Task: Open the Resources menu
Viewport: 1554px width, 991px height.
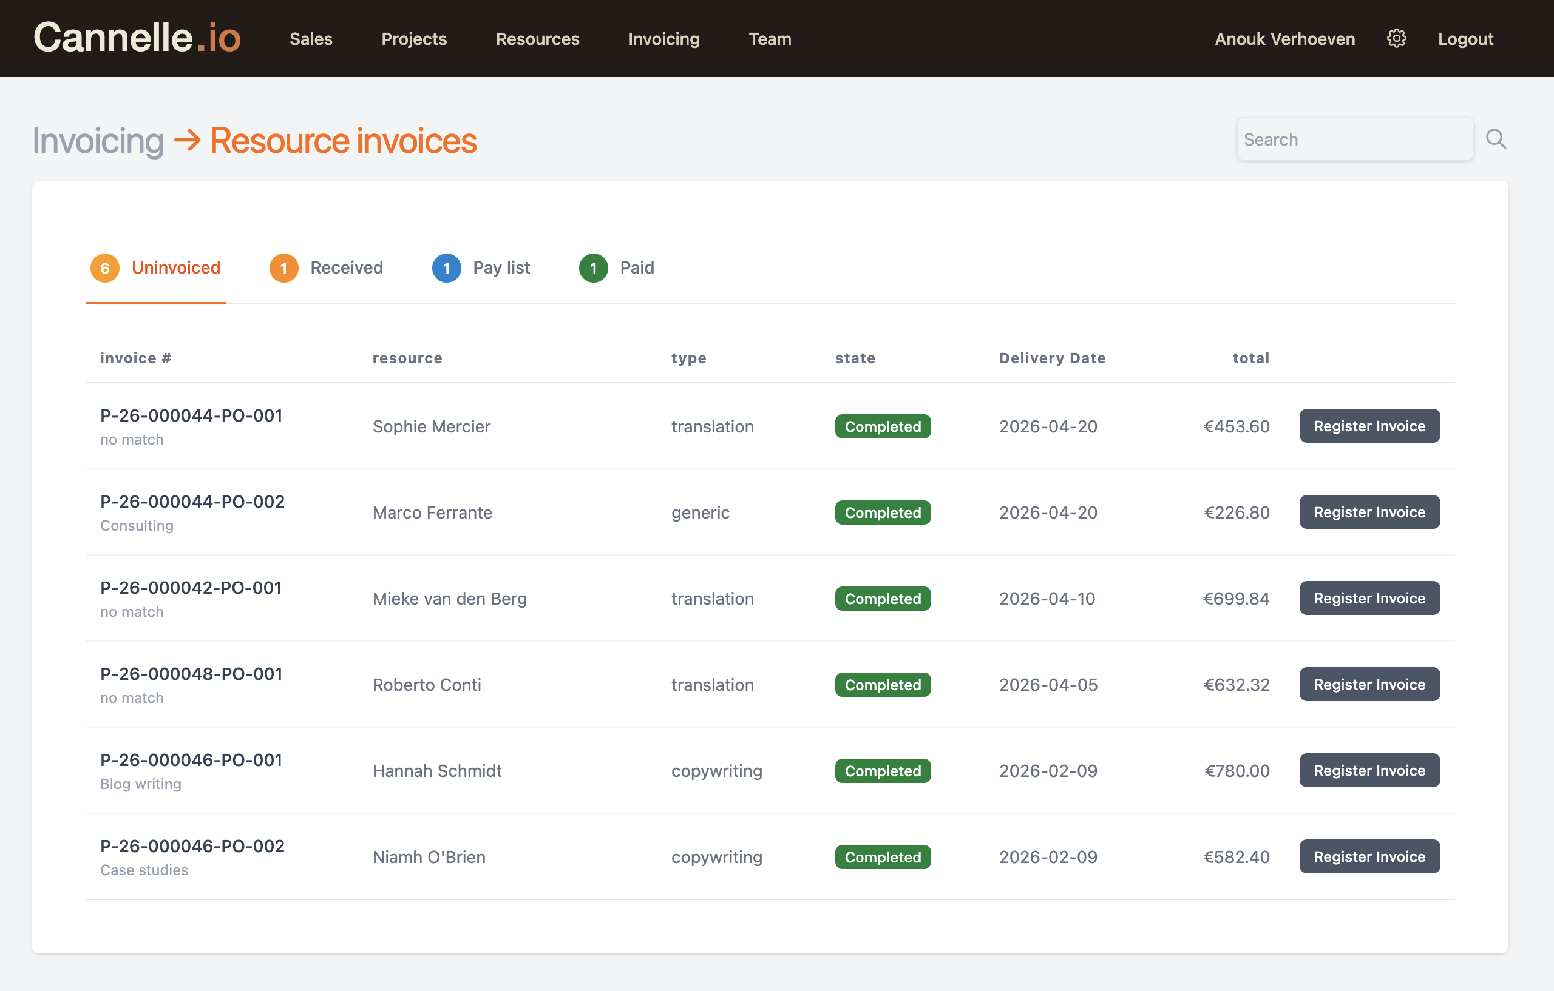Action: click(x=537, y=39)
